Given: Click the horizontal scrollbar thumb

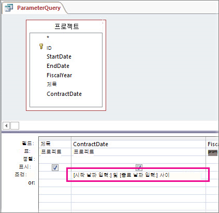Looking at the screenshot, I should coord(14,125).
